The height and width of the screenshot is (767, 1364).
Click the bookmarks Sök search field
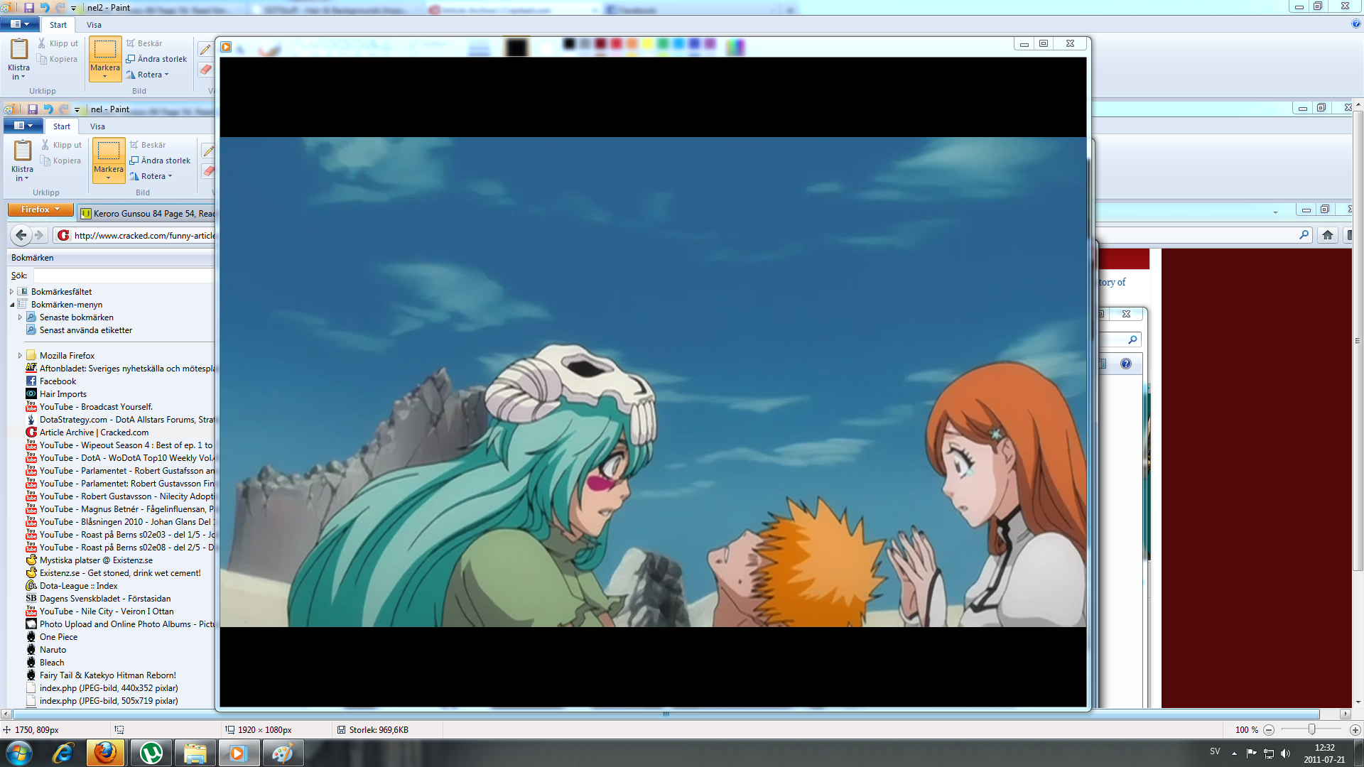[x=124, y=276]
